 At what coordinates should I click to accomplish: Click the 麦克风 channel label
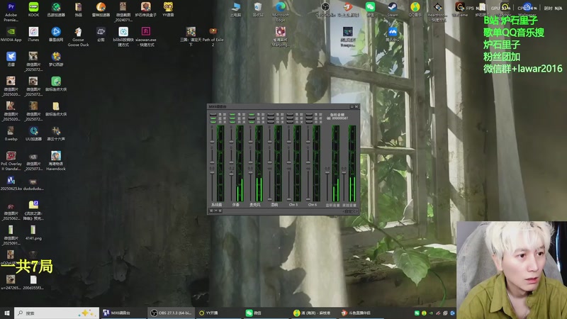click(255, 205)
